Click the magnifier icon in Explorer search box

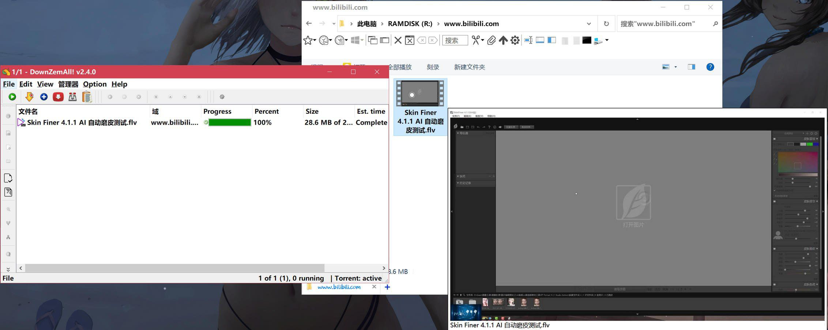715,24
